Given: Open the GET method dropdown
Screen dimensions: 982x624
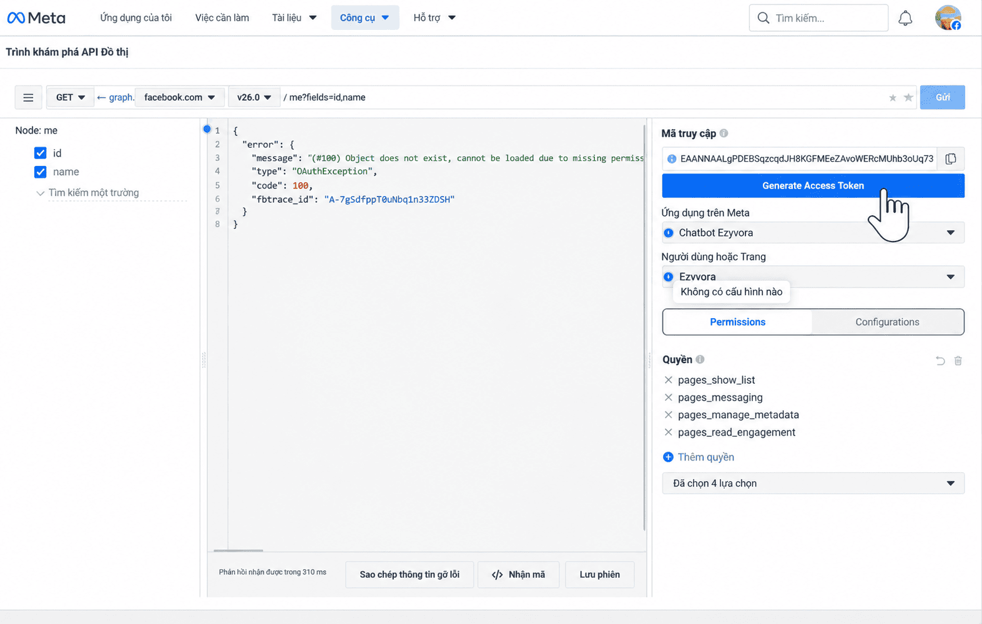Looking at the screenshot, I should point(70,97).
